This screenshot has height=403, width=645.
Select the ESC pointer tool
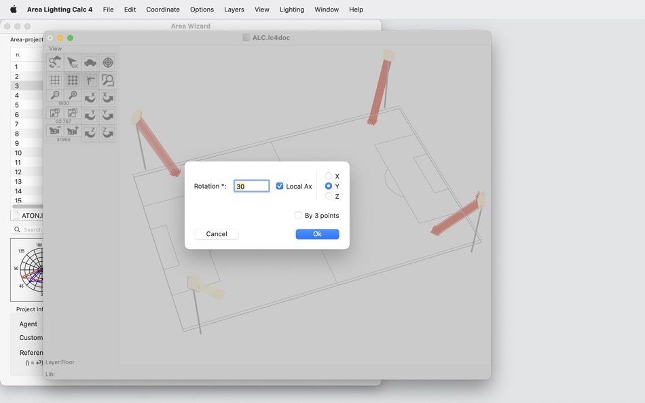click(x=73, y=62)
